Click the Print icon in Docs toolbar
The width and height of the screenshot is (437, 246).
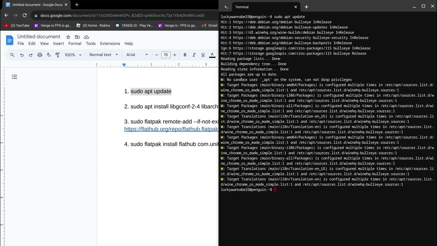[40, 55]
